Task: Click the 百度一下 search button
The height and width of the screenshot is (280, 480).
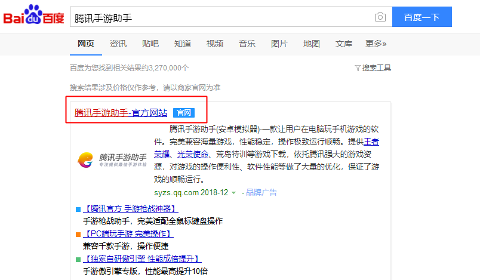Action: pos(422,17)
